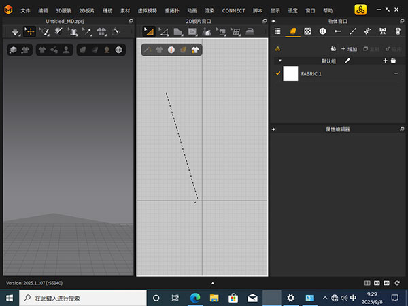This screenshot has width=408, height=306.
Task: Collapse the 默认组 group triangle
Action: [279, 61]
